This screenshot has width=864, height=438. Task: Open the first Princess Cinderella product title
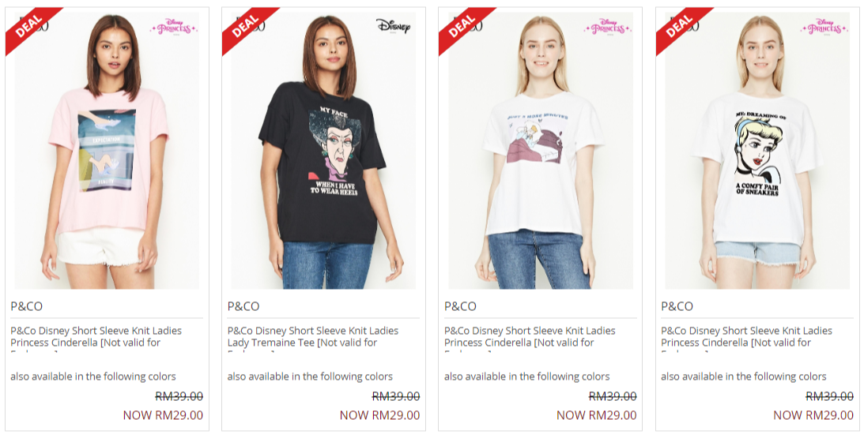tap(96, 337)
